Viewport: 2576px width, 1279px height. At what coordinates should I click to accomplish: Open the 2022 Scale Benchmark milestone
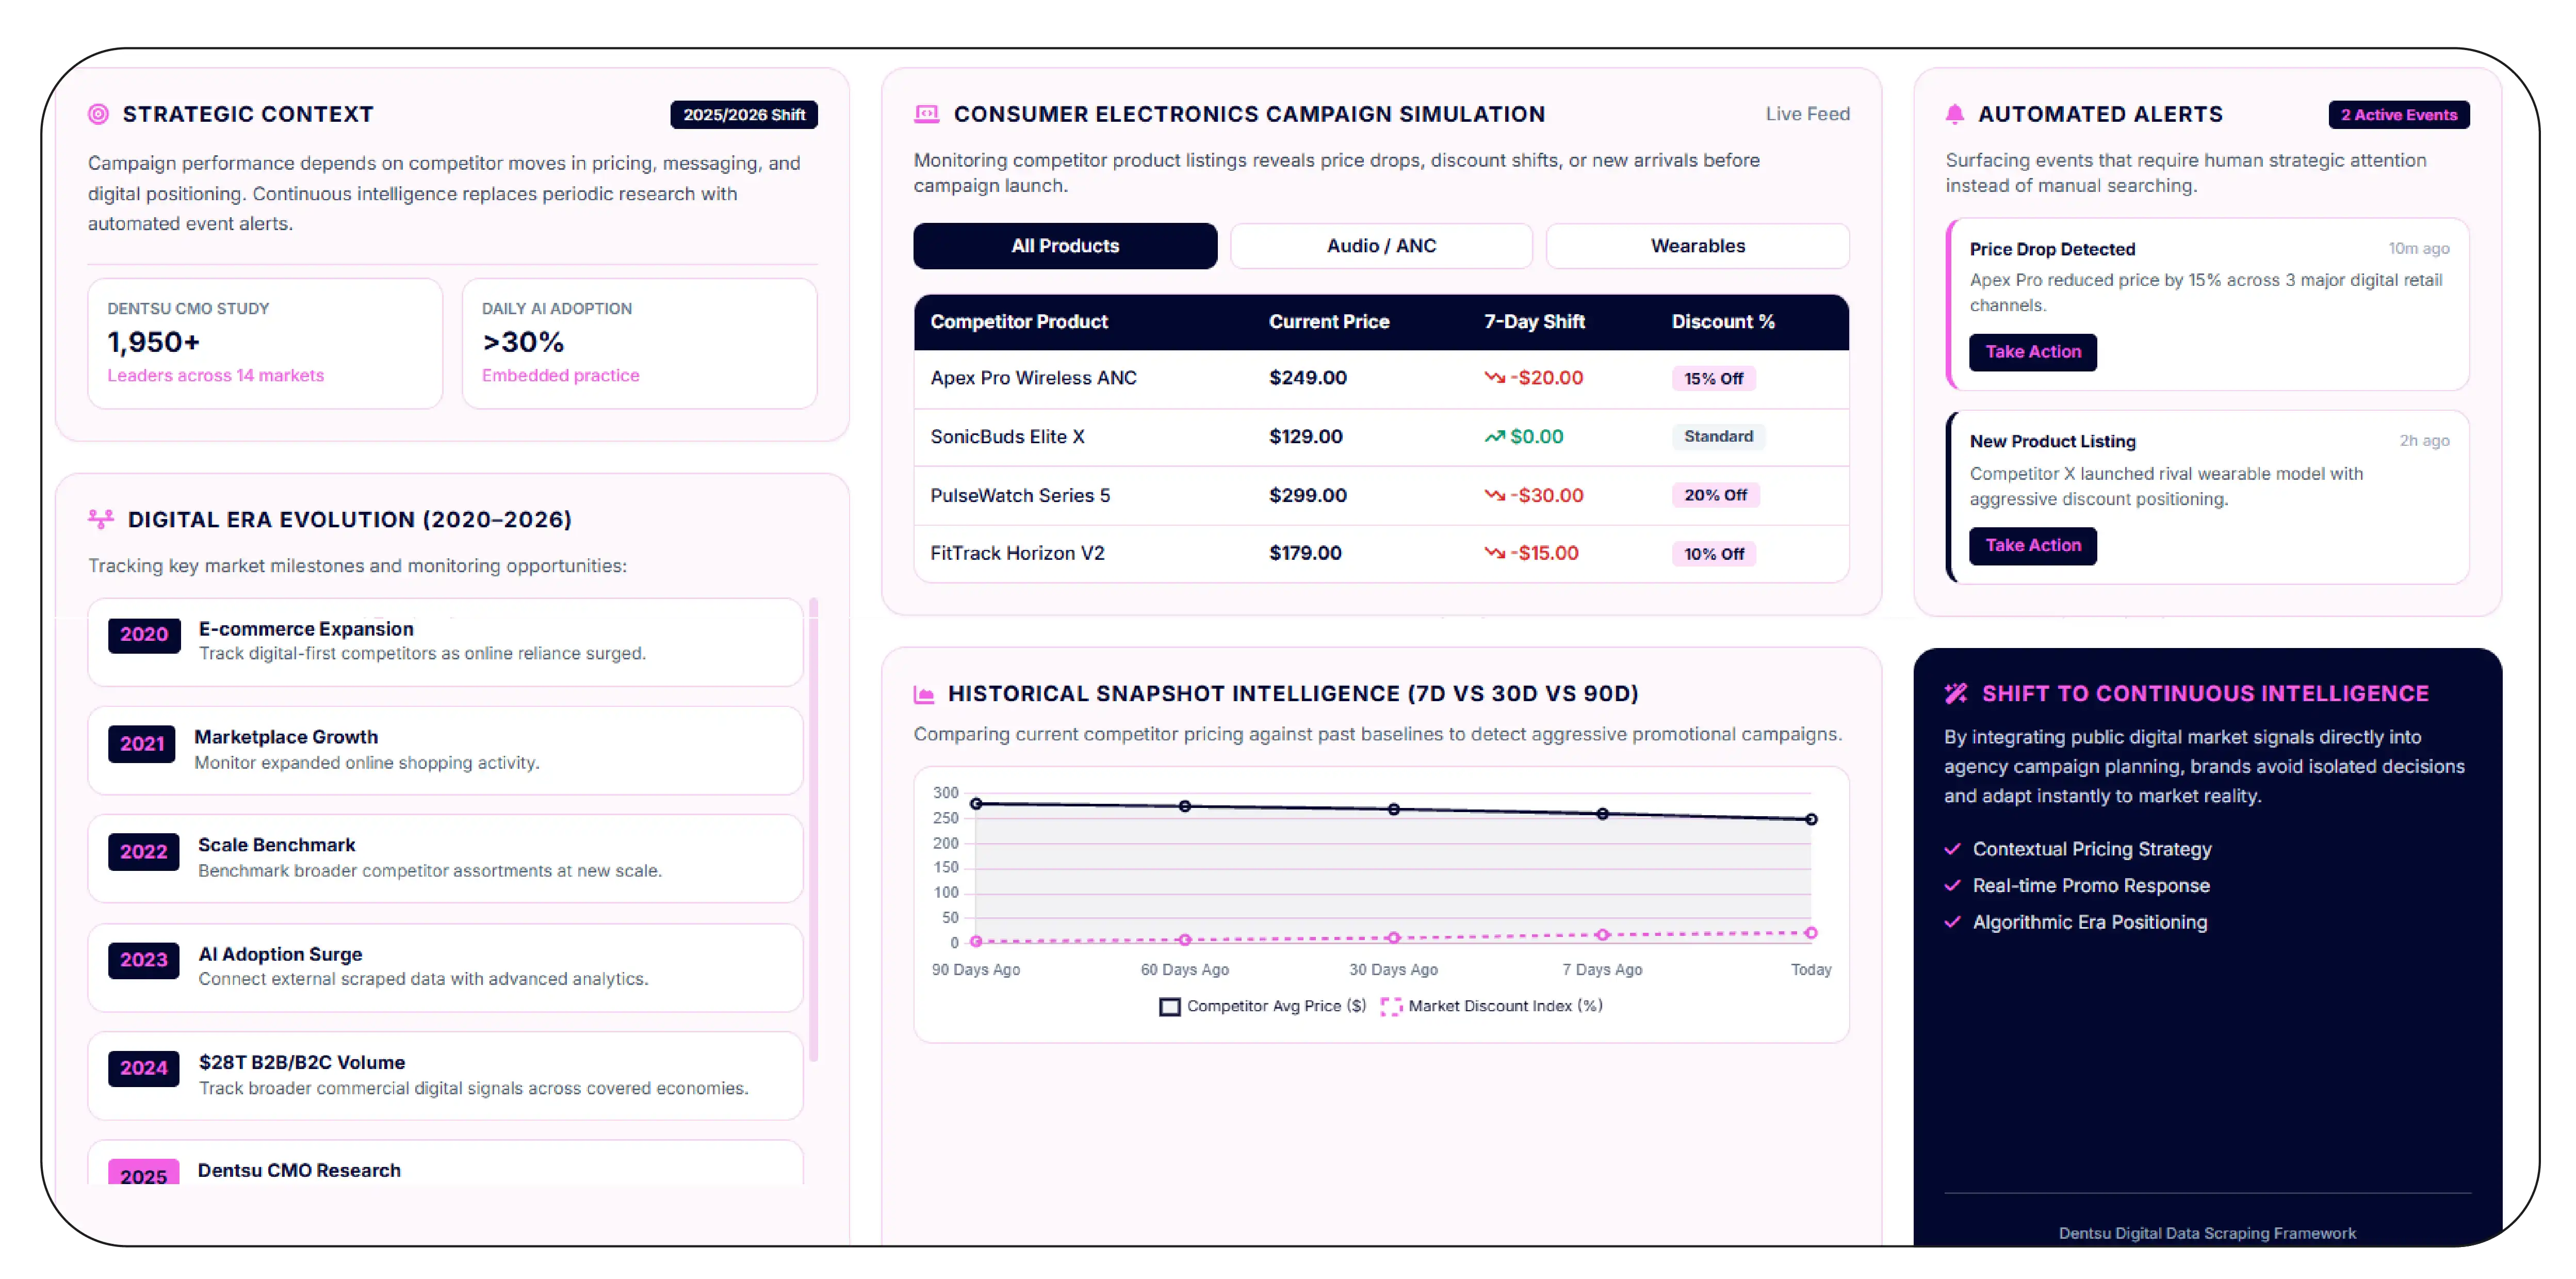(x=445, y=858)
